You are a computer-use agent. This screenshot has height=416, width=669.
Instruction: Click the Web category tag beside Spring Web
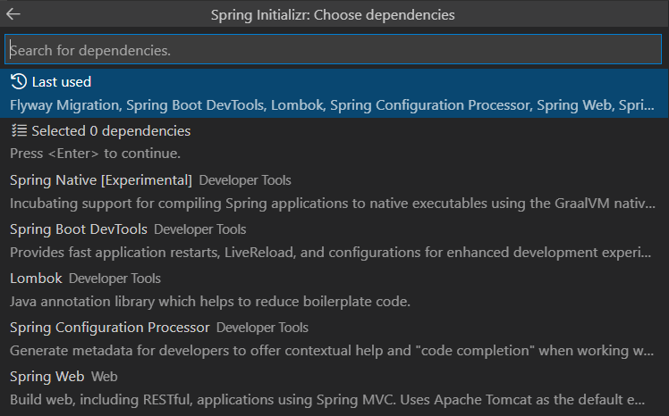(105, 377)
